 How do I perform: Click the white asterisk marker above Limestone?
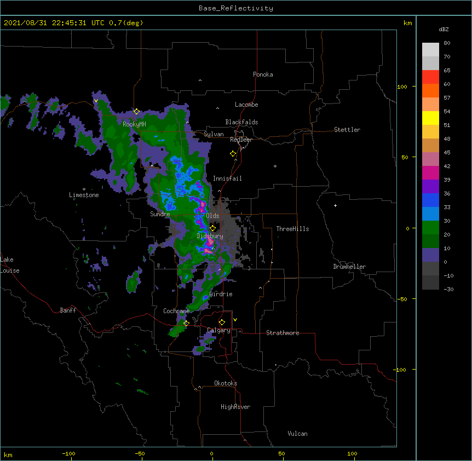[84, 189]
